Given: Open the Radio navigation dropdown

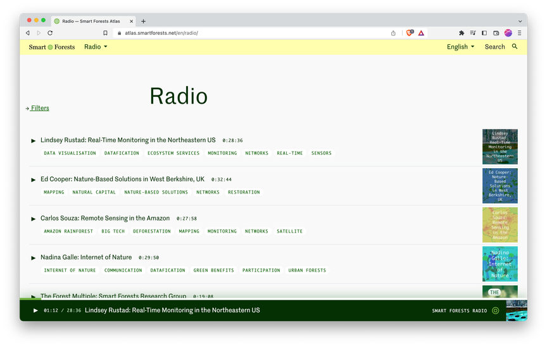Looking at the screenshot, I should (x=96, y=47).
